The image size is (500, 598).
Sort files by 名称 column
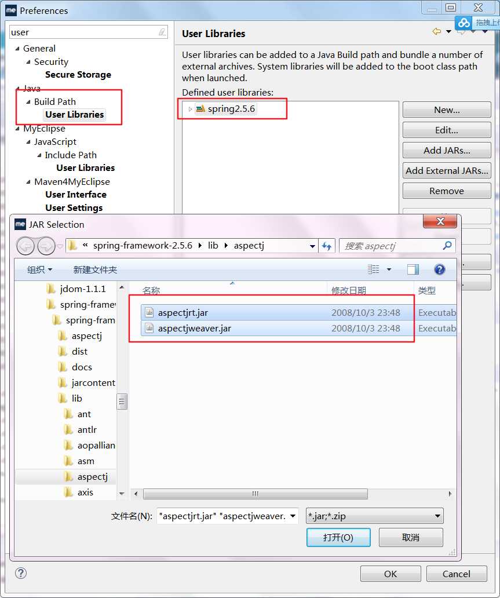point(151,291)
